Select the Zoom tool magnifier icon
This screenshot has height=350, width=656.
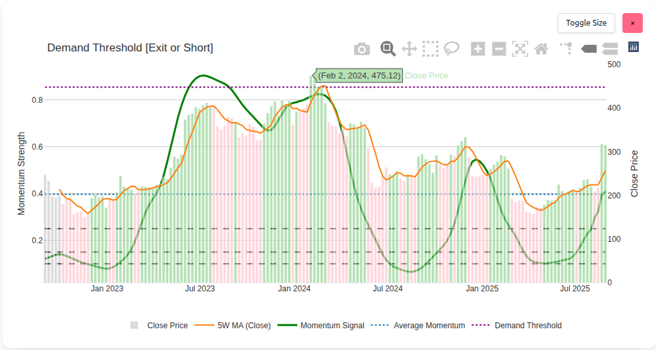click(388, 49)
